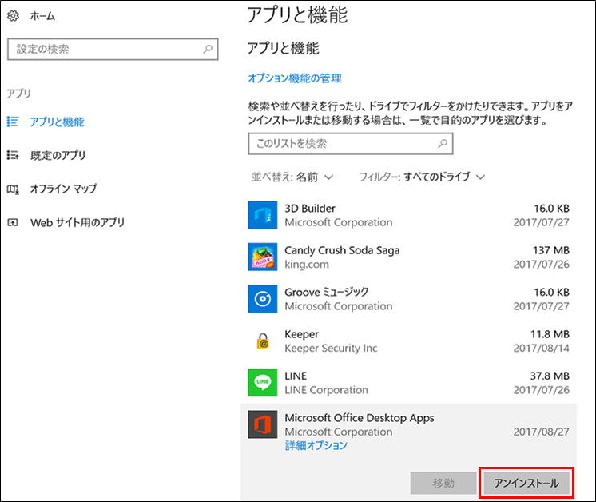Click the Web サイト用のアプリ icon

13,222
